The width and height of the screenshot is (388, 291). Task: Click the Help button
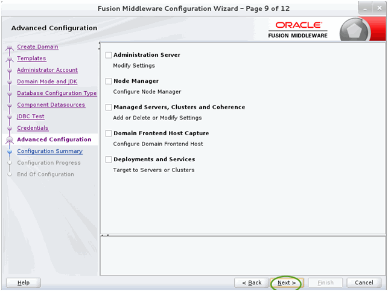(x=24, y=283)
